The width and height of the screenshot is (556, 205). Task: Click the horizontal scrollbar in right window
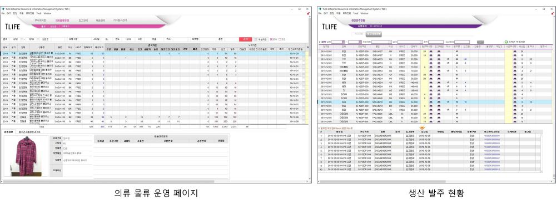[x=436, y=182]
